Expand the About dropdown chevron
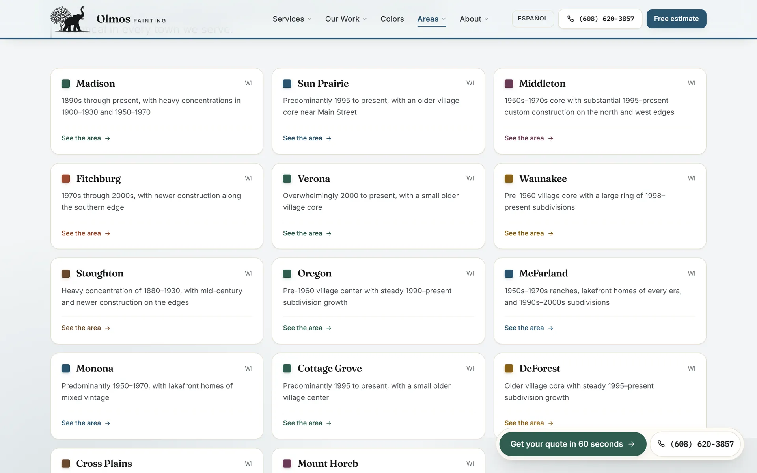This screenshot has height=473, width=757. point(486,19)
